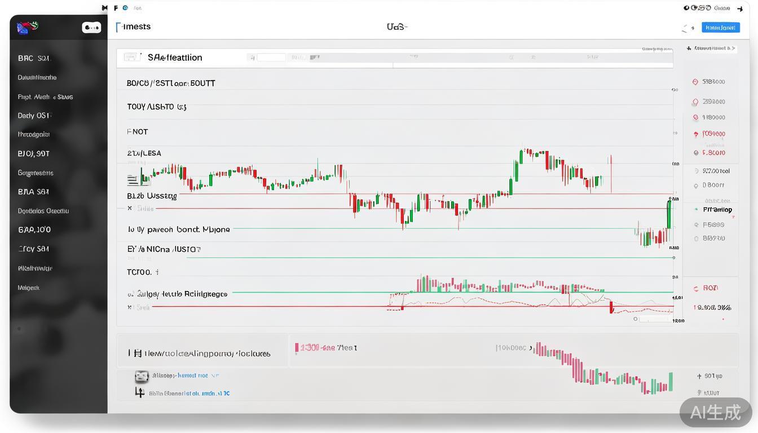The height and width of the screenshot is (433, 758).
Task: Click the card icon in the bottom panel
Action: click(x=142, y=375)
